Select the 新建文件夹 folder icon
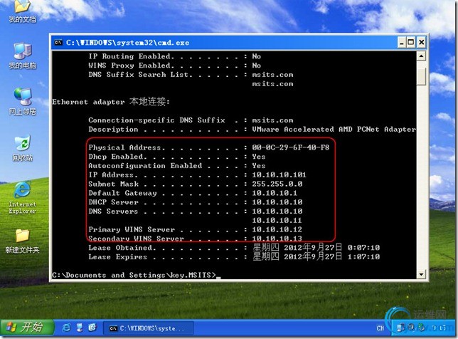 pyautogui.click(x=22, y=241)
